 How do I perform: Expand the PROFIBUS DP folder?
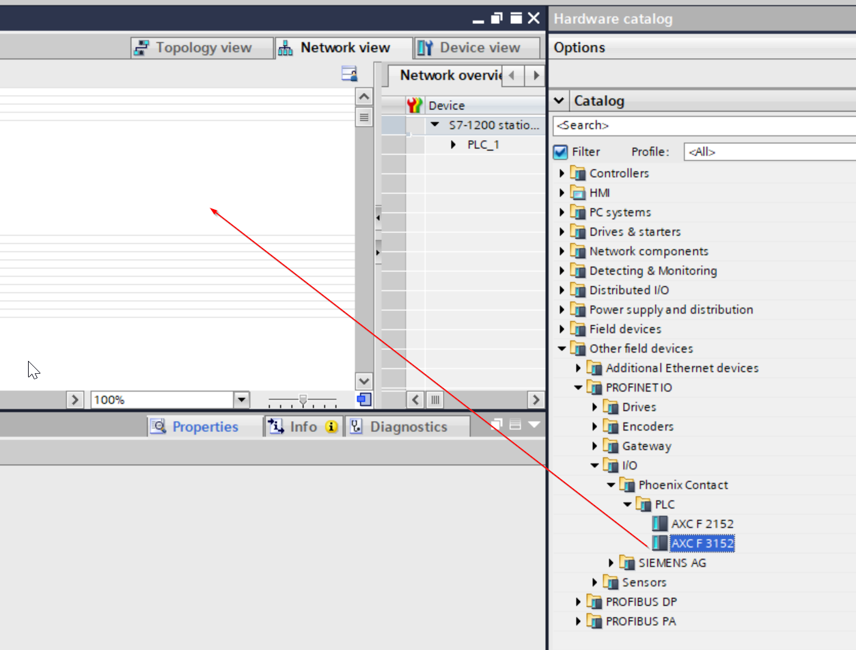[x=579, y=601]
